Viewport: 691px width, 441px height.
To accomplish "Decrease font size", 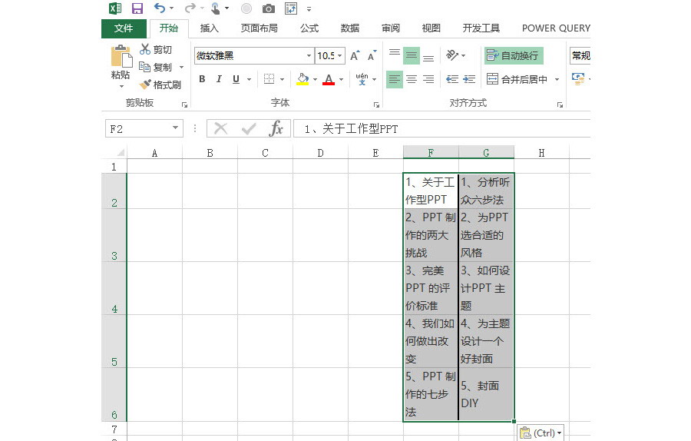I will click(x=372, y=55).
